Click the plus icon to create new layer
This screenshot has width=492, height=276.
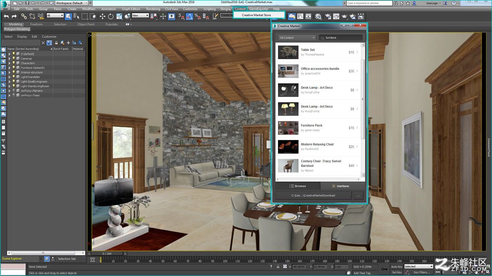tap(68, 43)
